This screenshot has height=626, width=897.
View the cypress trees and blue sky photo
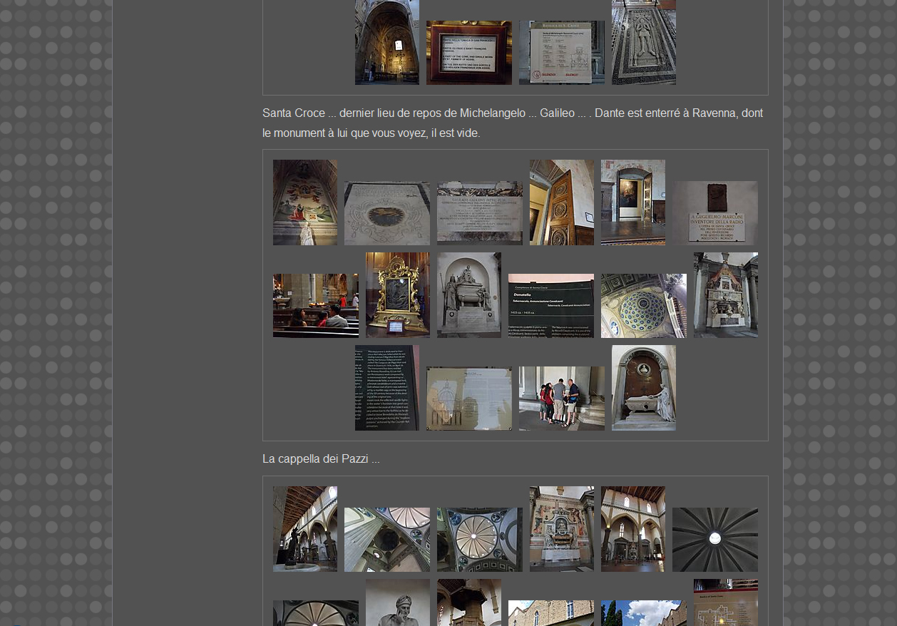643,613
